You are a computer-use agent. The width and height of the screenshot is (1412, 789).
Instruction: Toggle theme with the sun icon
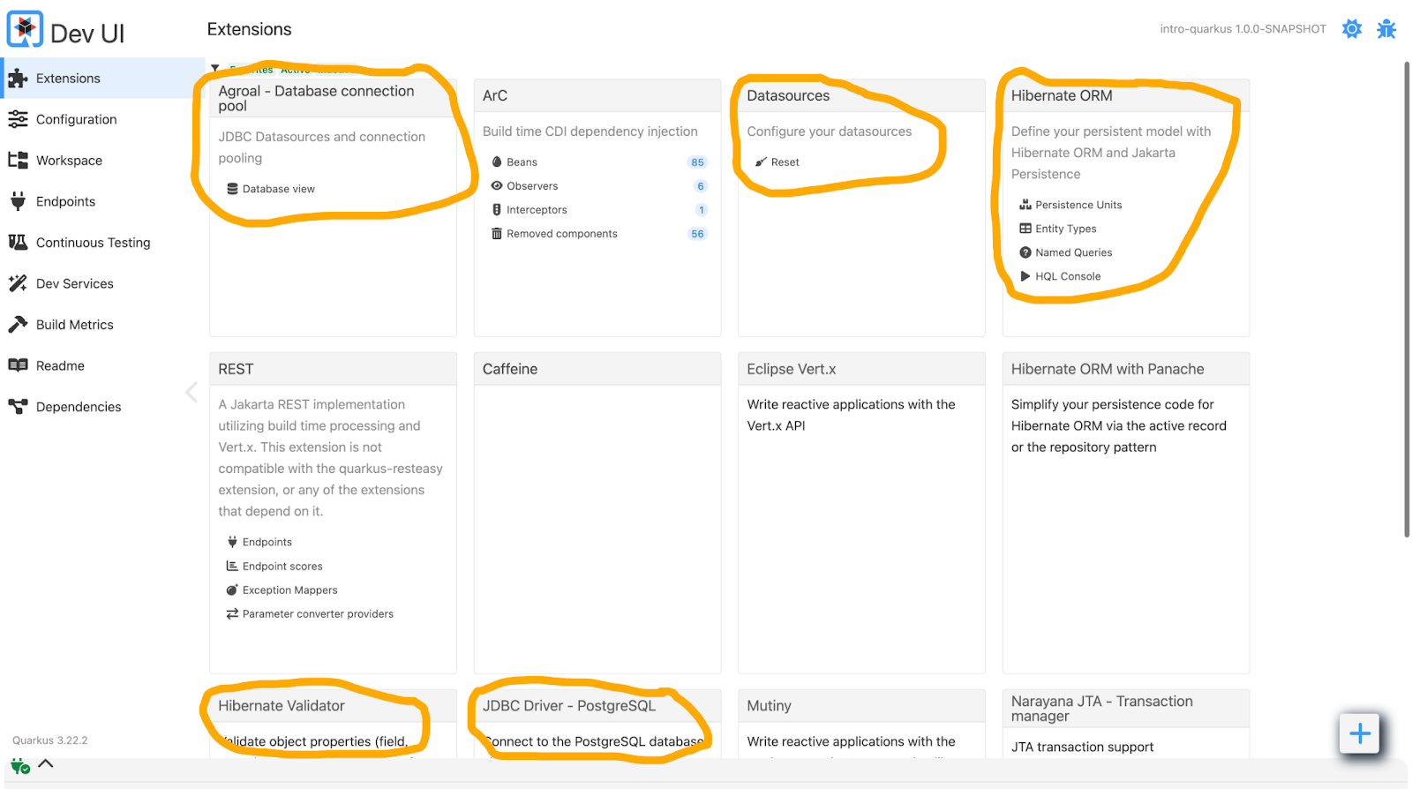[1352, 29]
